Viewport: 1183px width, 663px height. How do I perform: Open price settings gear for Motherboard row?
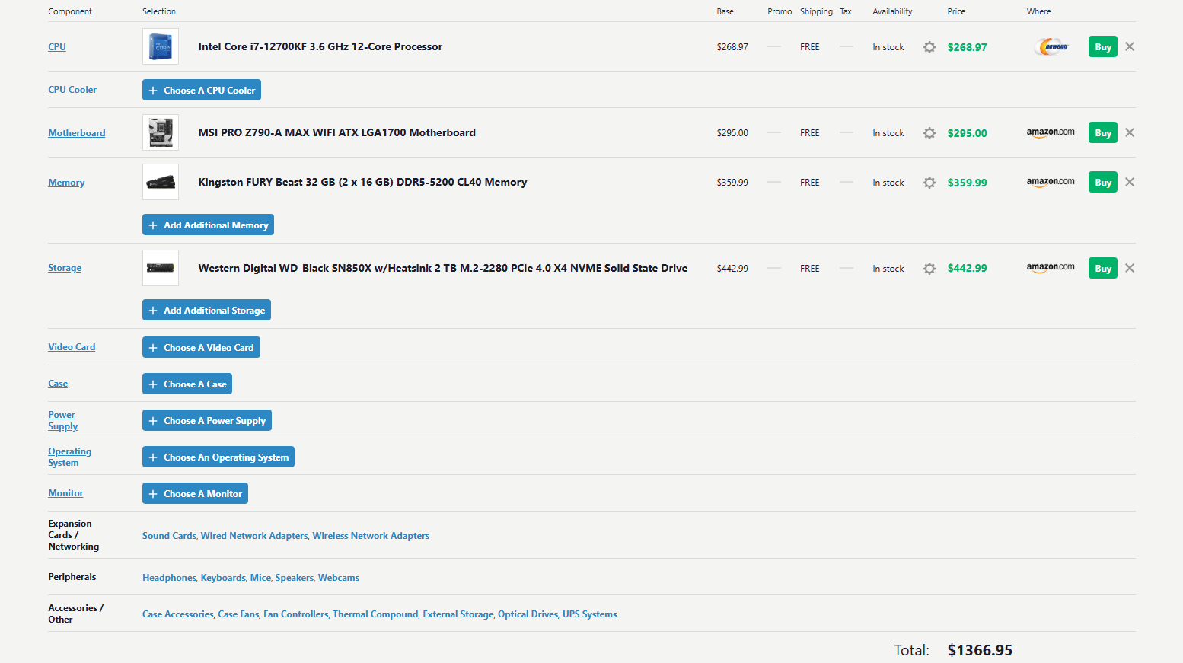pyautogui.click(x=929, y=133)
